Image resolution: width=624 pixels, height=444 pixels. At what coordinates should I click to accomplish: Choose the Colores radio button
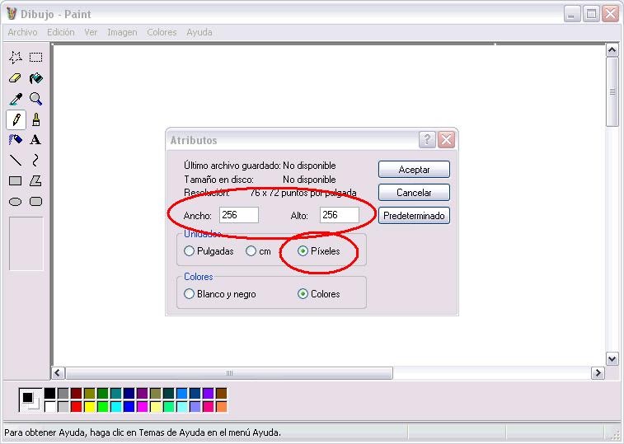pyautogui.click(x=319, y=294)
